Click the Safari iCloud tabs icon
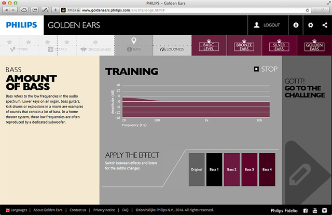The width and height of the screenshot is (332, 215). 24,10
